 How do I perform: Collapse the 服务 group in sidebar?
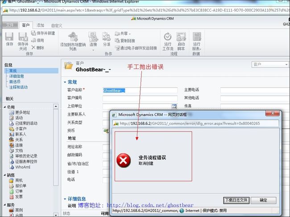(x=4, y=205)
